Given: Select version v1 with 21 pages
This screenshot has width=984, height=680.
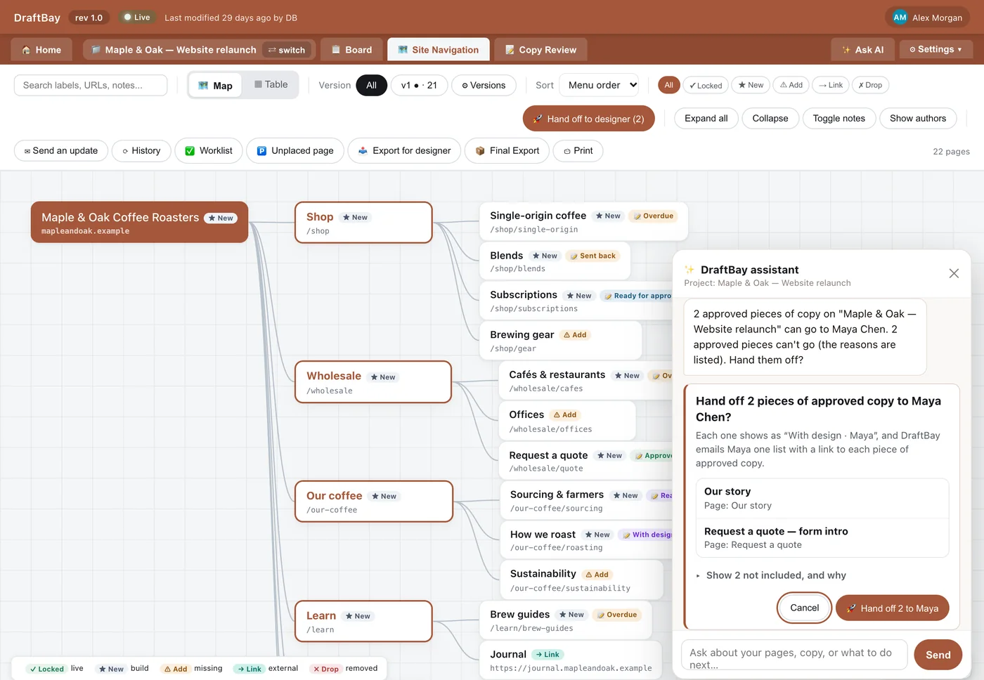Looking at the screenshot, I should (419, 85).
